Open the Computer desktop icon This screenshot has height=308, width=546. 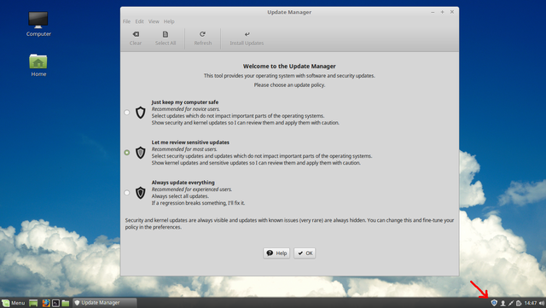pyautogui.click(x=38, y=20)
